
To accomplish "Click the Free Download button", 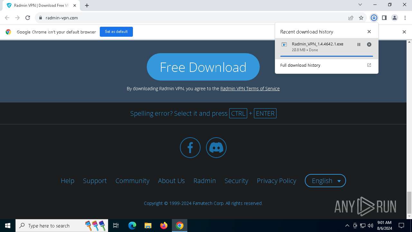I will [203, 67].
